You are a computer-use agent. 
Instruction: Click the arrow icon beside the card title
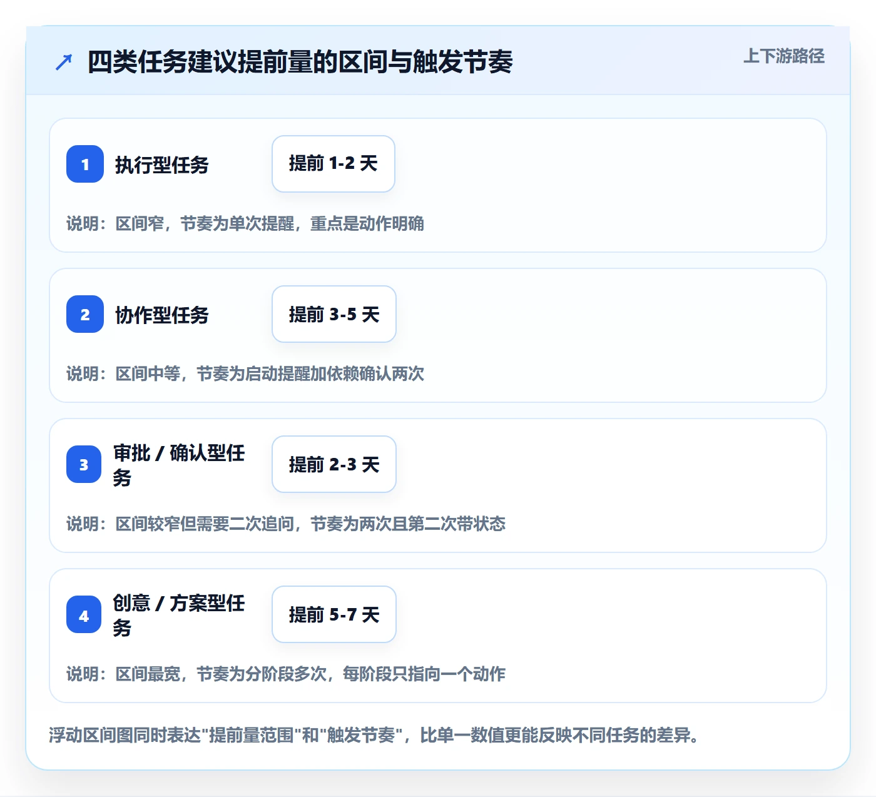pos(64,62)
